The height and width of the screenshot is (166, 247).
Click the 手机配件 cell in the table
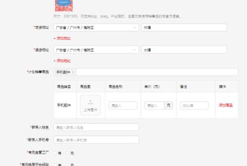pyautogui.click(x=64, y=105)
